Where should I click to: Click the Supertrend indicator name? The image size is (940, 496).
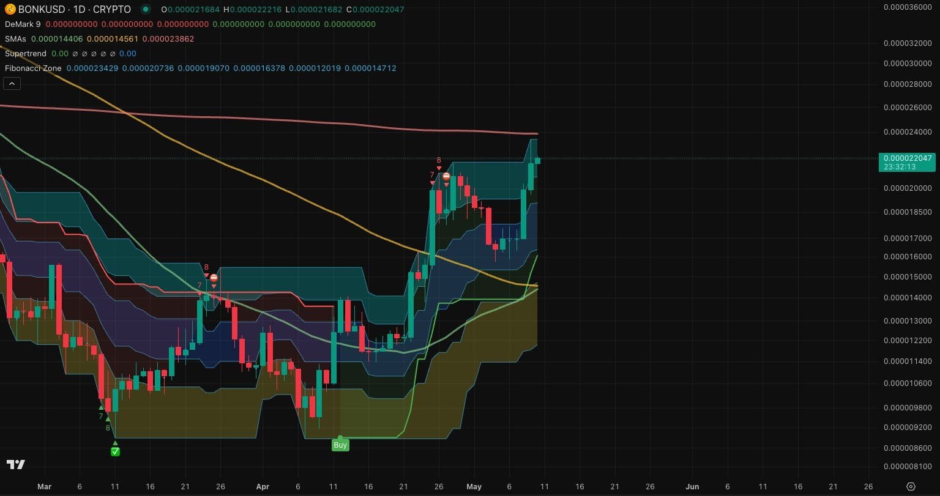coord(24,53)
